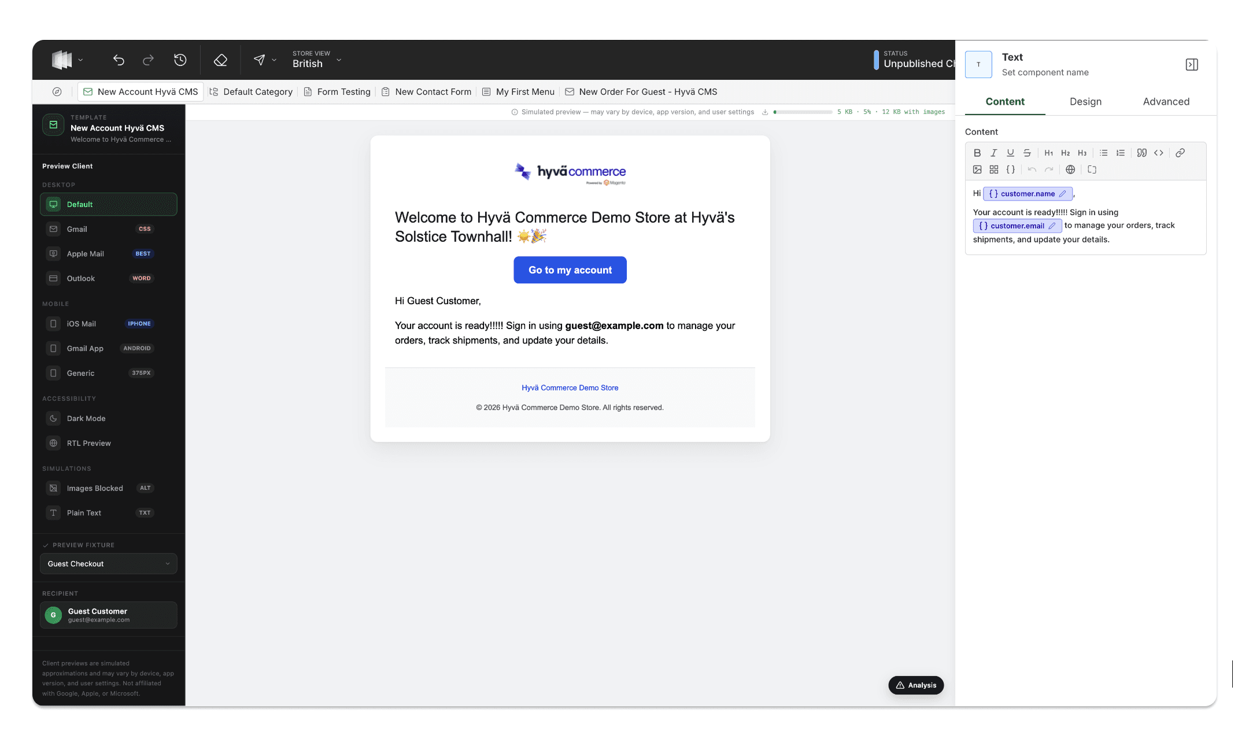Toggle RTL Preview
1249x746 pixels.
click(108, 443)
